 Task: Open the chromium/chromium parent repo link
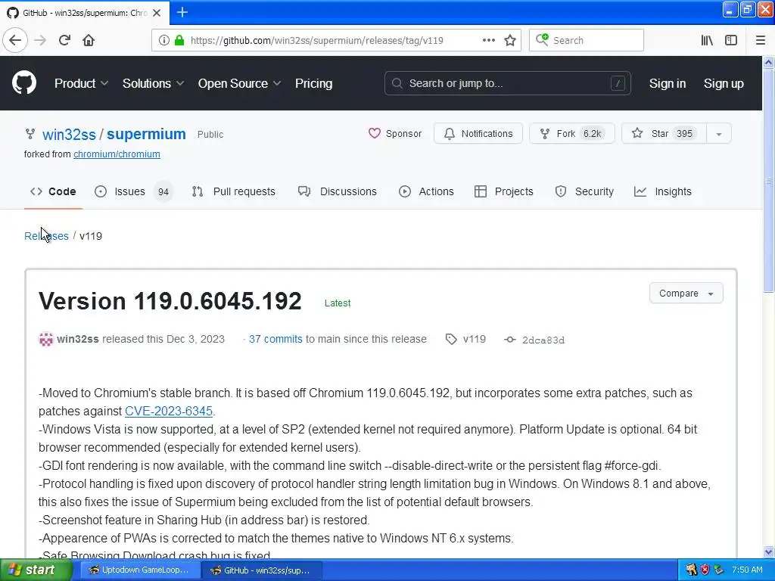tap(117, 154)
